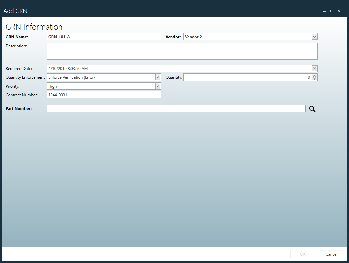Click the Cancel button
The image size is (349, 263).
click(331, 254)
